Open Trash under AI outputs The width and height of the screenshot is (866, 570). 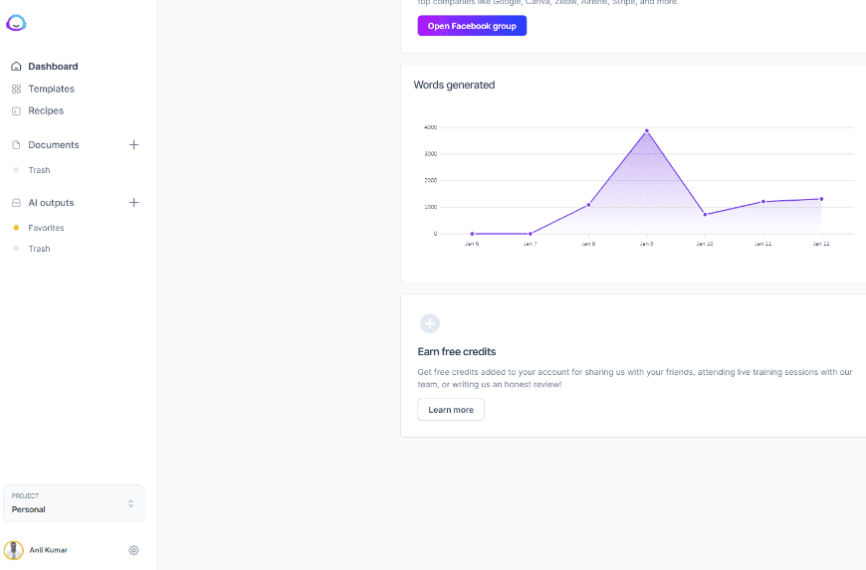point(39,249)
